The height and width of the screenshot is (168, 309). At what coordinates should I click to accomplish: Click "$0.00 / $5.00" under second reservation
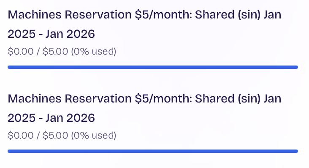click(x=38, y=136)
